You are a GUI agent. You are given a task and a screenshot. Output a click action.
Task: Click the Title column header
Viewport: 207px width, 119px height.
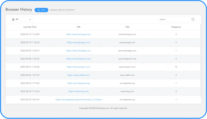point(127,27)
